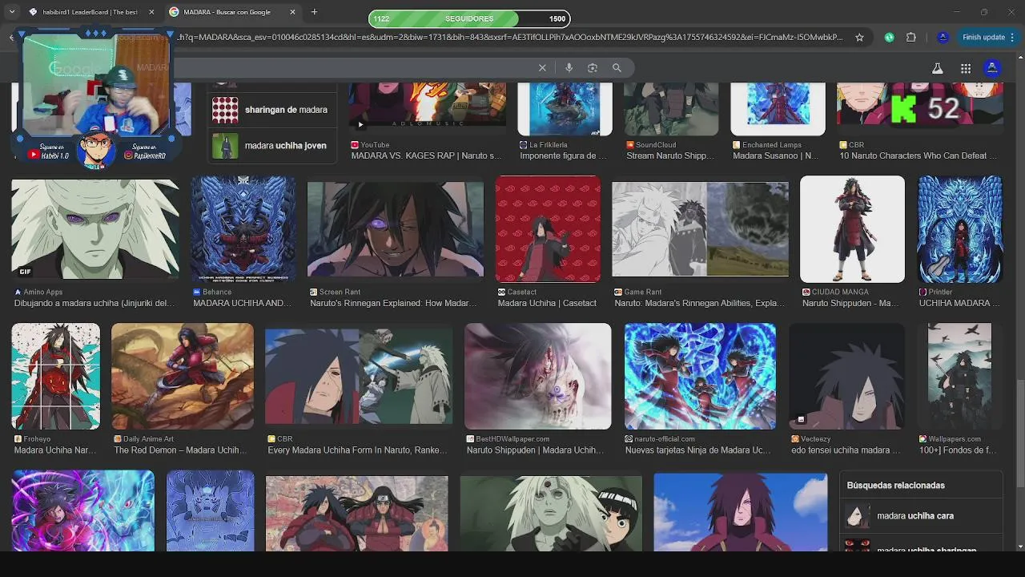
Task: Click Nuevas tarjetas Ninja de Madara caption
Action: pos(698,450)
